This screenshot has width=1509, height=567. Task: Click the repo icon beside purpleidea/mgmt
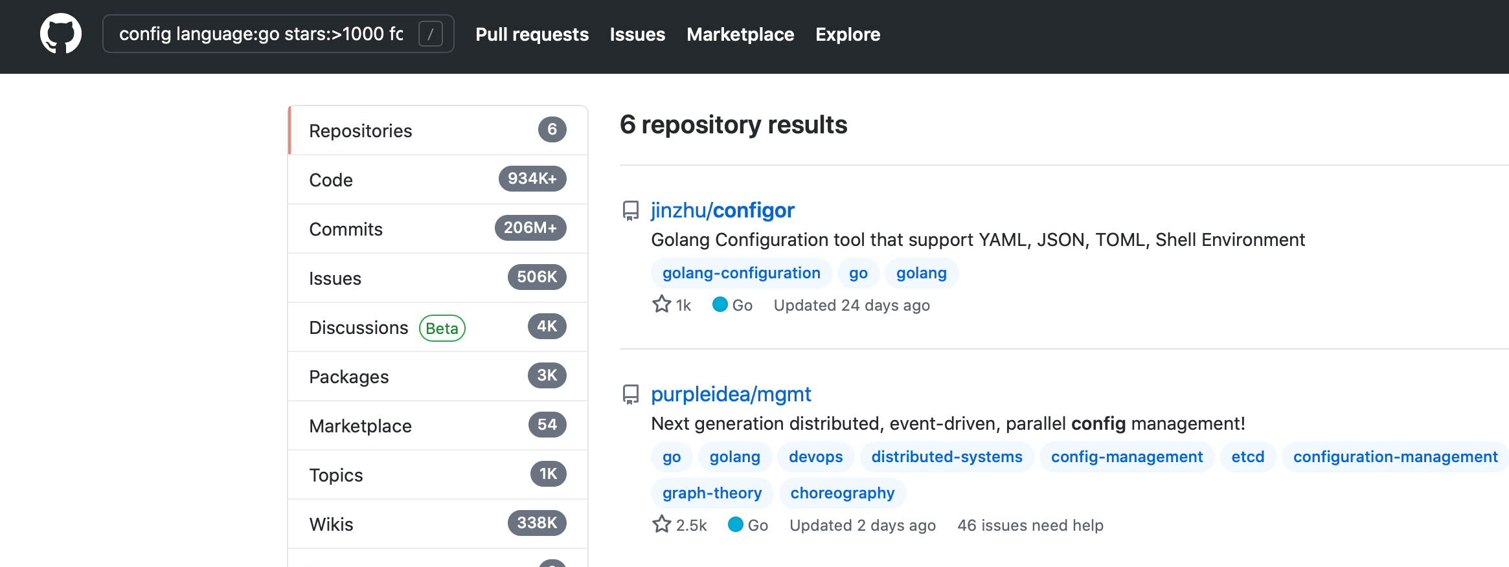630,394
